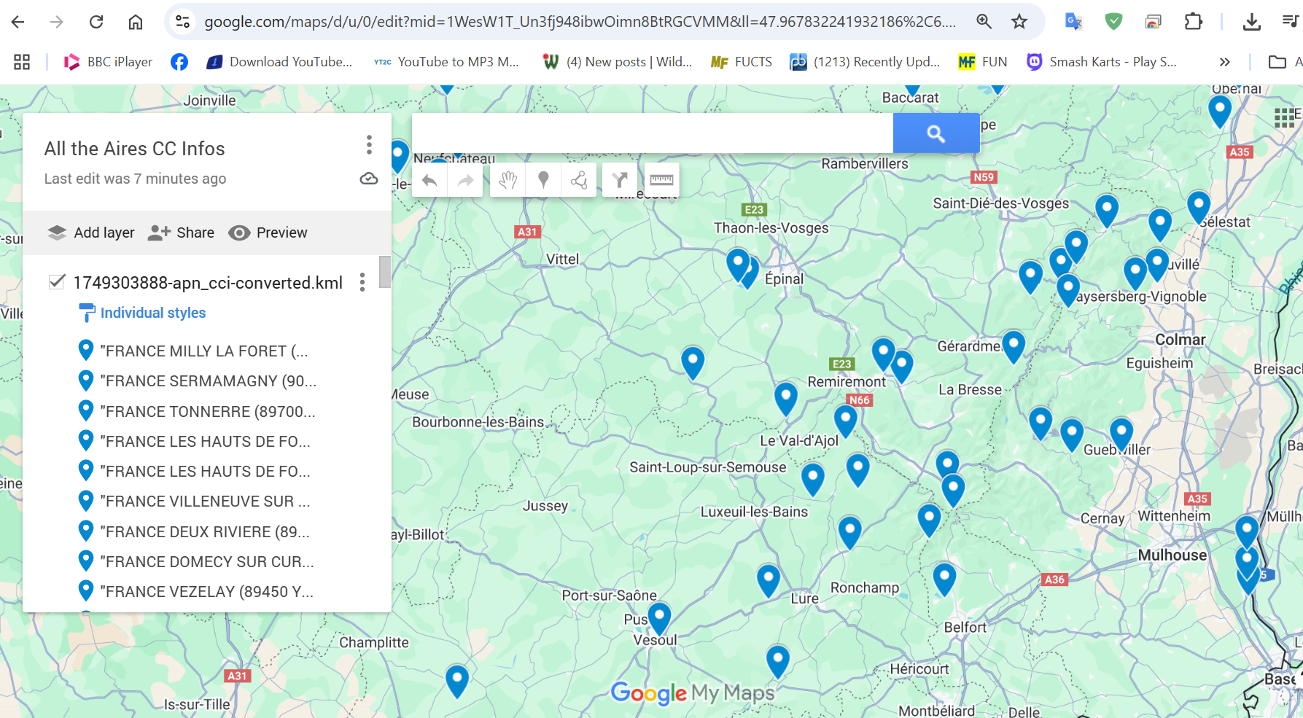Open Google Translate extension
Image resolution: width=1303 pixels, height=718 pixels.
[x=1073, y=22]
